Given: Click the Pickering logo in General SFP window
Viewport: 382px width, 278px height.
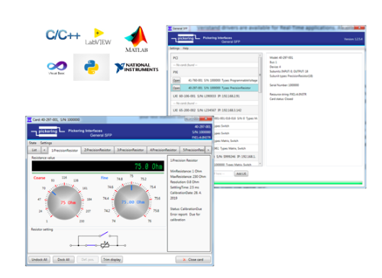Looking at the screenshot, I should 186,39.
